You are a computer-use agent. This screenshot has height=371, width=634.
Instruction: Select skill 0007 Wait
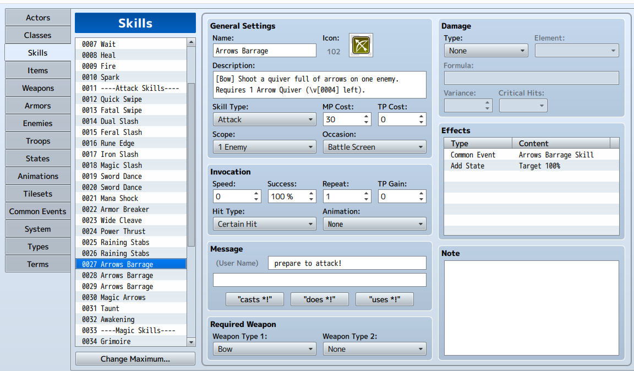click(x=131, y=44)
